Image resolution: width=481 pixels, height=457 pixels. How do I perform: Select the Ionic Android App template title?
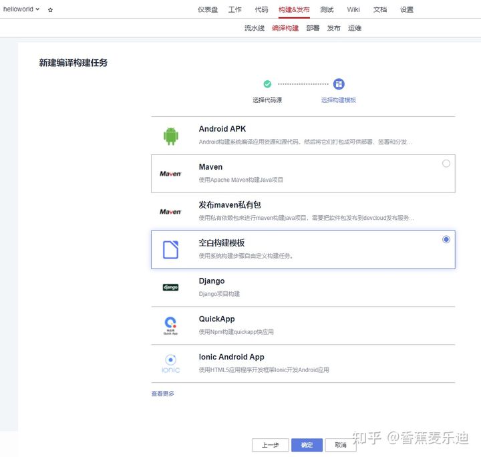coord(232,357)
